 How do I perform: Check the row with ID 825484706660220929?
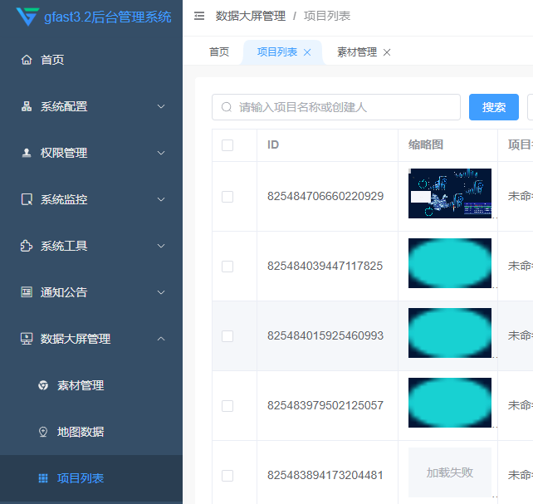(227, 197)
